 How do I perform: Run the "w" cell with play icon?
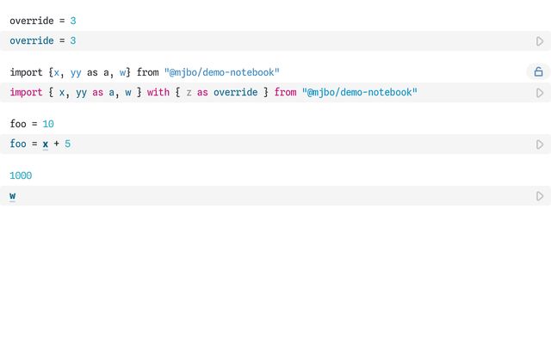point(540,196)
